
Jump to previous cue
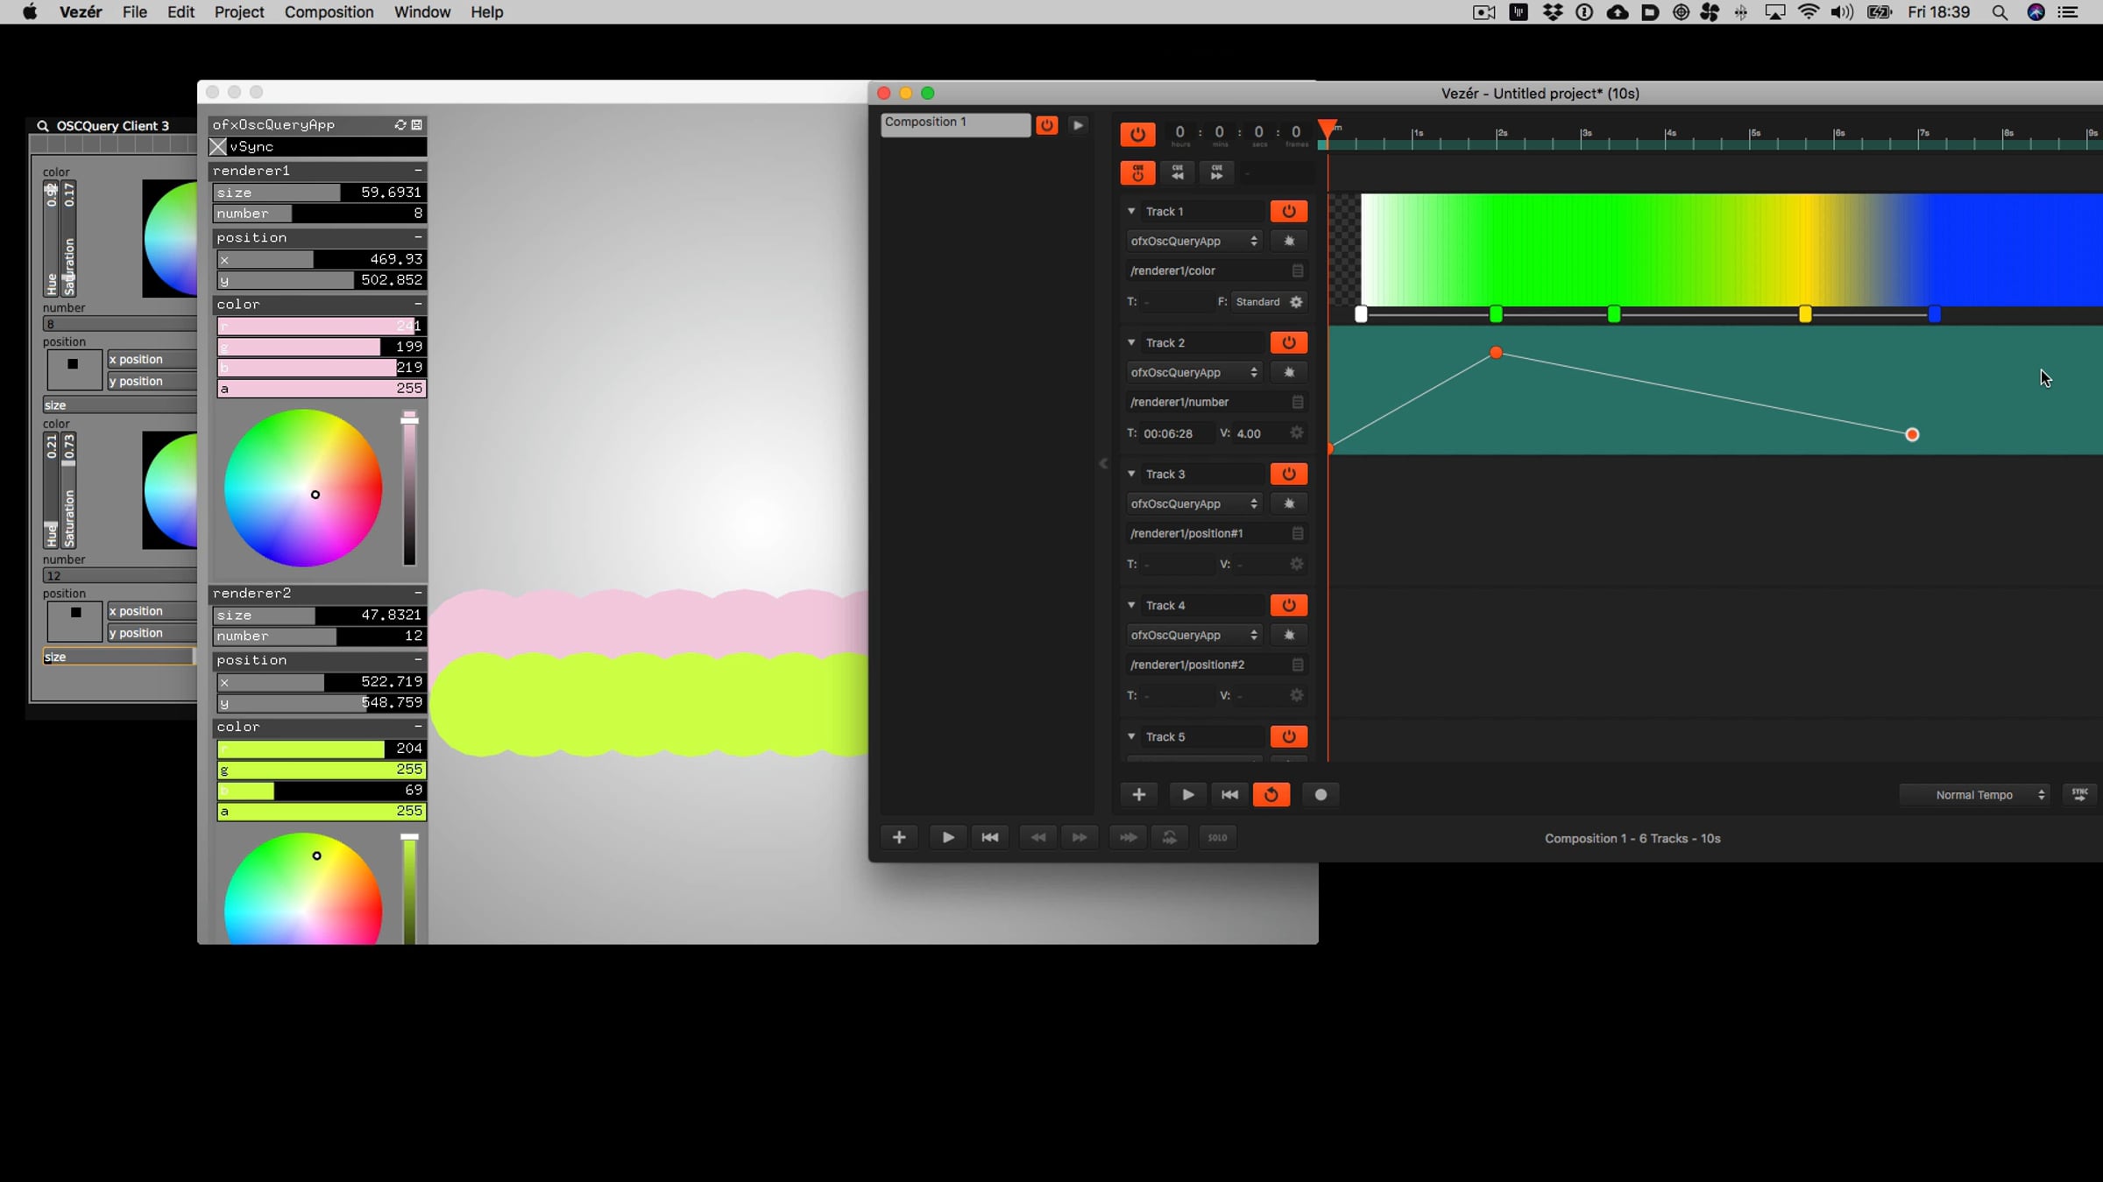pyautogui.click(x=1178, y=172)
